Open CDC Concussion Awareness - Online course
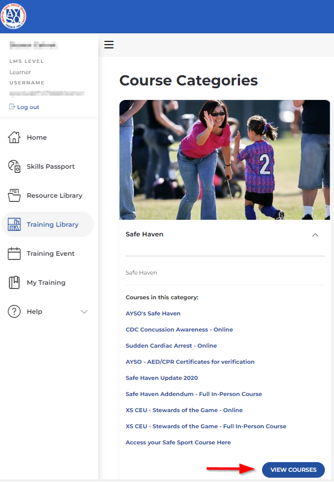Viewport: 334px width, 482px height. 179,329
